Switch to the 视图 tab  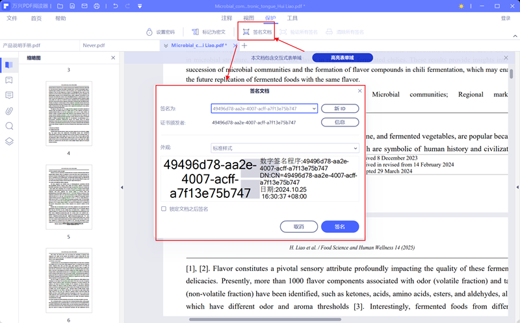coord(249,18)
